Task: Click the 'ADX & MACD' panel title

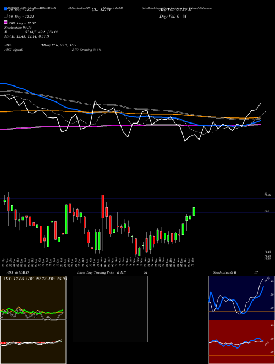Action: coord(18,272)
